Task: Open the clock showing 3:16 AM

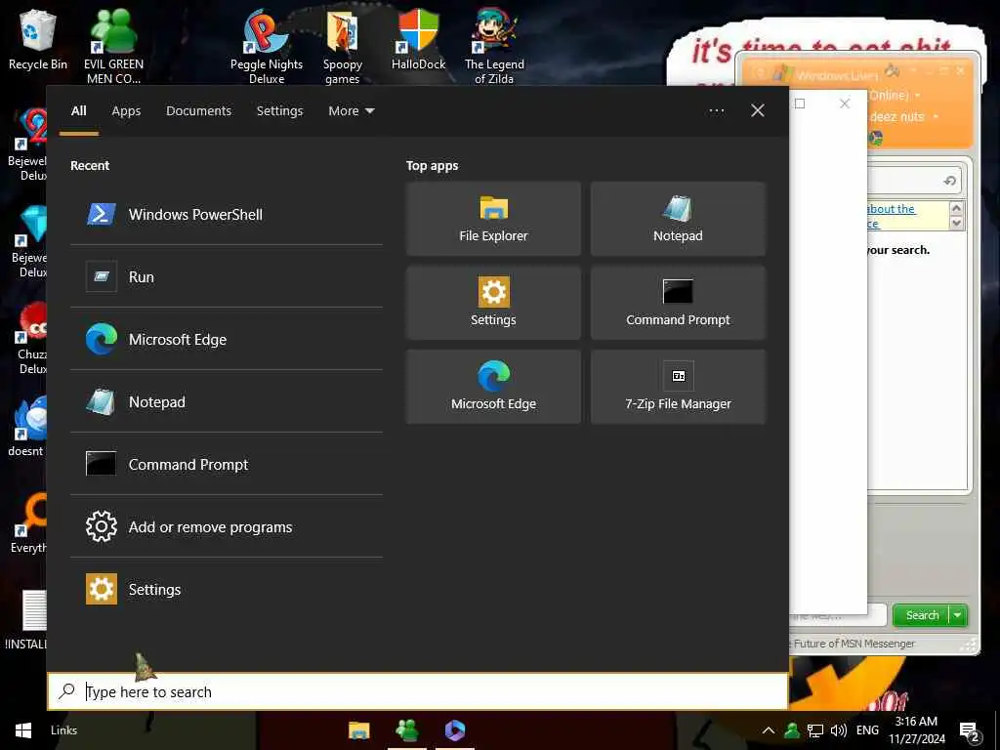Action: [x=916, y=730]
